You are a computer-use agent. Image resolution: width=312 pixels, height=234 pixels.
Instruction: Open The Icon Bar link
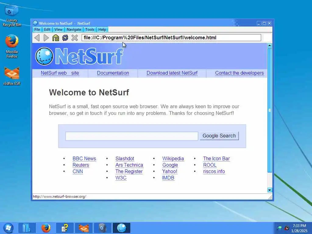(x=216, y=158)
